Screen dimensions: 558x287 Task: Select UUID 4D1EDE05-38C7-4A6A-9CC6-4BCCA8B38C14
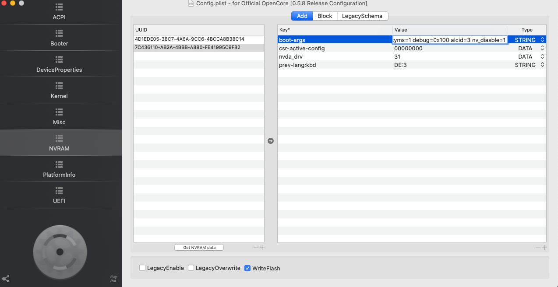click(190, 39)
